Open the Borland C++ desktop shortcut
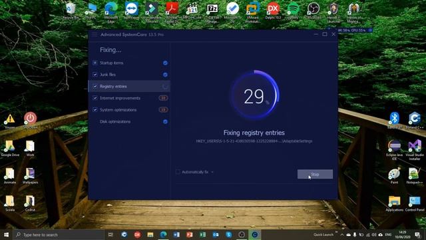The image size is (426, 240). (415, 121)
